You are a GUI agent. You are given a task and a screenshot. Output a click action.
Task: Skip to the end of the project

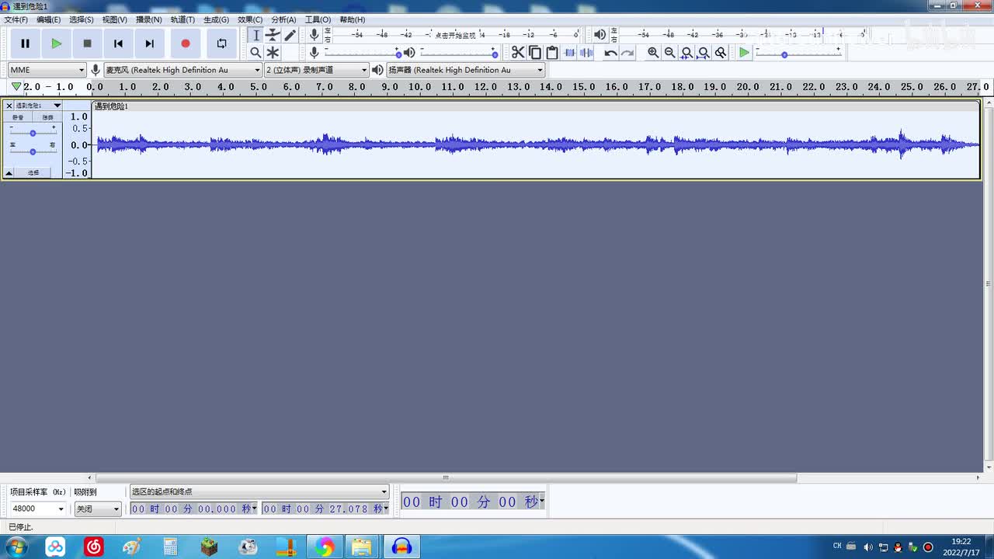(x=149, y=44)
